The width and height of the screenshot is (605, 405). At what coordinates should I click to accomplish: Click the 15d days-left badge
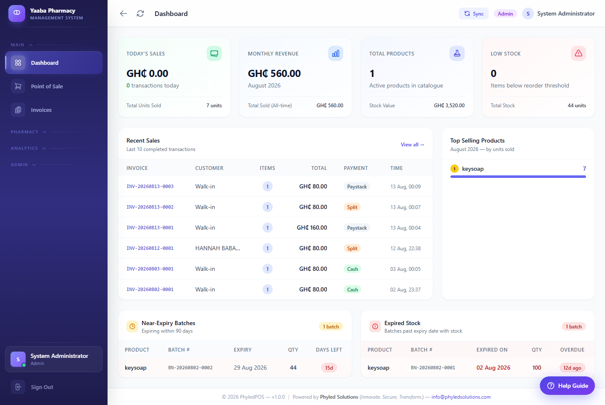329,368
